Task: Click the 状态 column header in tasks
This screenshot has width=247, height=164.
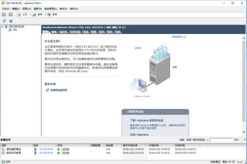Action: point(73,145)
